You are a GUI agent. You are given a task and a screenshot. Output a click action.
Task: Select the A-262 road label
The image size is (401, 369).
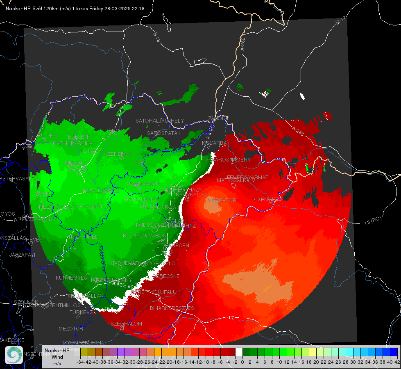pos(243,44)
